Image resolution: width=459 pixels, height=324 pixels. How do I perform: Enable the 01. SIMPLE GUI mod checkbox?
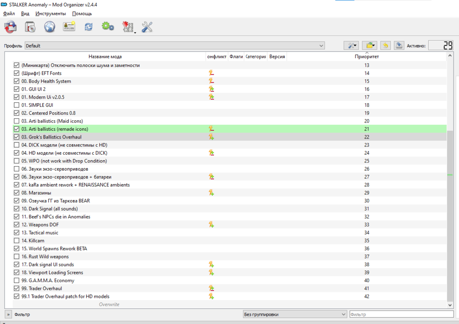point(17,105)
